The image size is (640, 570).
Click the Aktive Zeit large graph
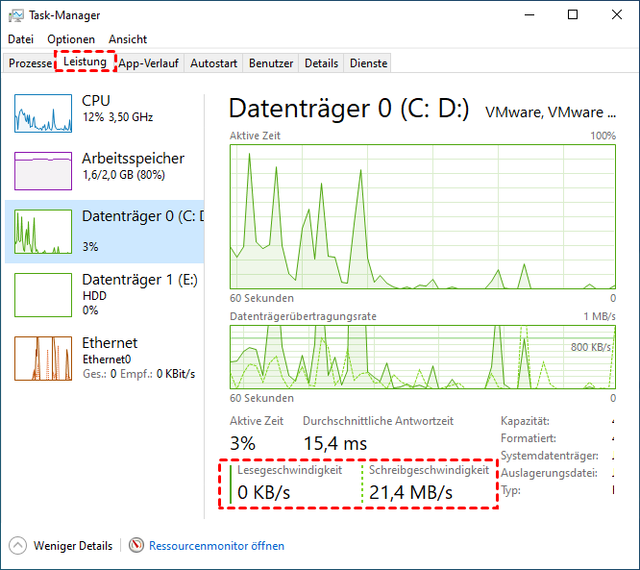point(423,216)
